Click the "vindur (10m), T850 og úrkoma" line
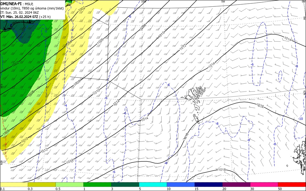The height and width of the screenshot is (191, 306). pos(23,8)
